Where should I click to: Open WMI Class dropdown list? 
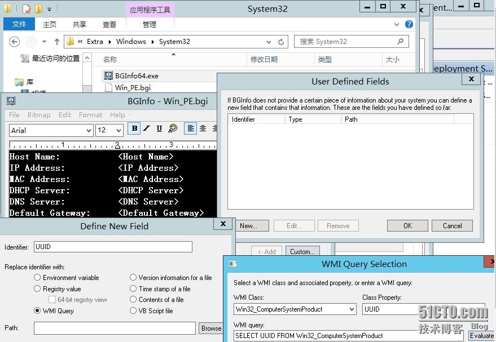pos(352,309)
